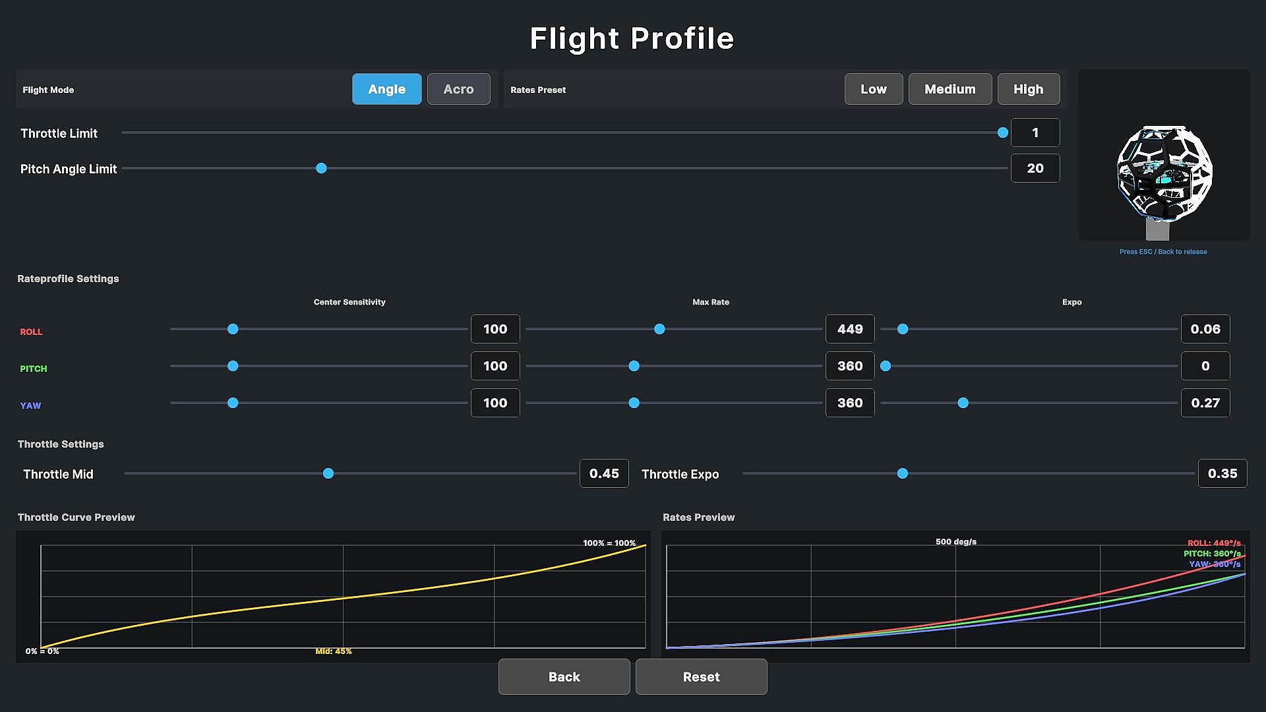Apply the Medium rates preset

pos(950,89)
